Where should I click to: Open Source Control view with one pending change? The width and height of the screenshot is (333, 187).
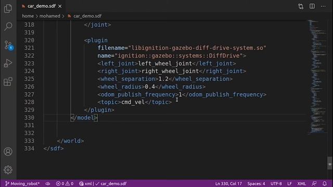click(8, 45)
